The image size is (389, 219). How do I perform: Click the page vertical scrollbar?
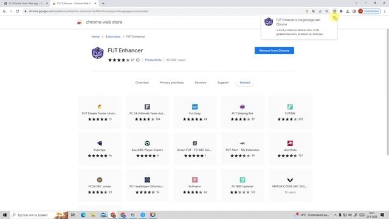(x=388, y=92)
